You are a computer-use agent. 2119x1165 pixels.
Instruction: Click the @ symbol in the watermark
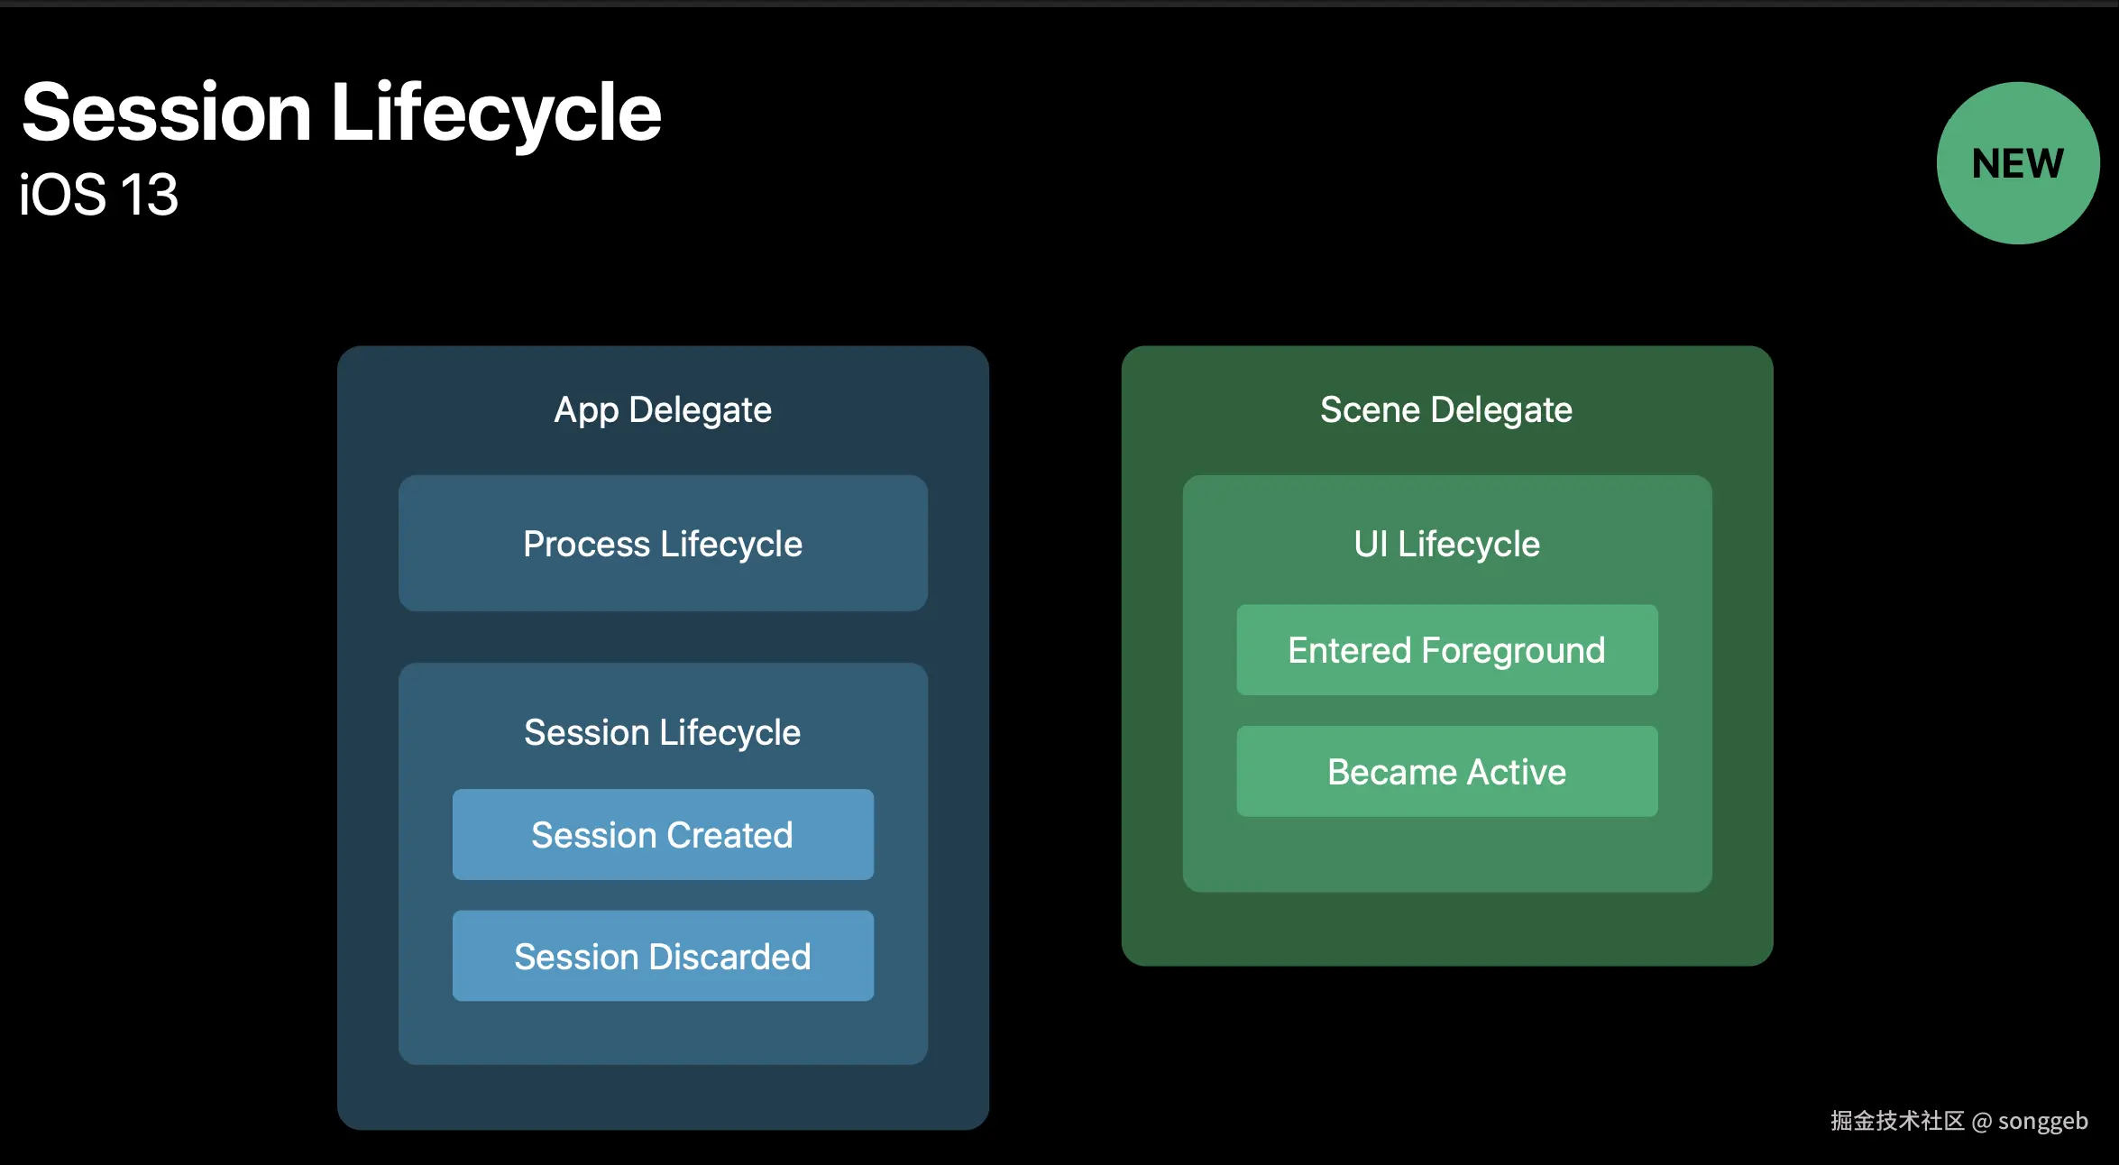(1981, 1122)
